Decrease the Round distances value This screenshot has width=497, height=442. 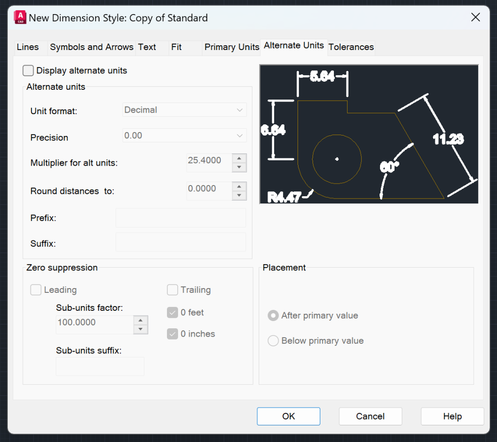[x=239, y=194]
